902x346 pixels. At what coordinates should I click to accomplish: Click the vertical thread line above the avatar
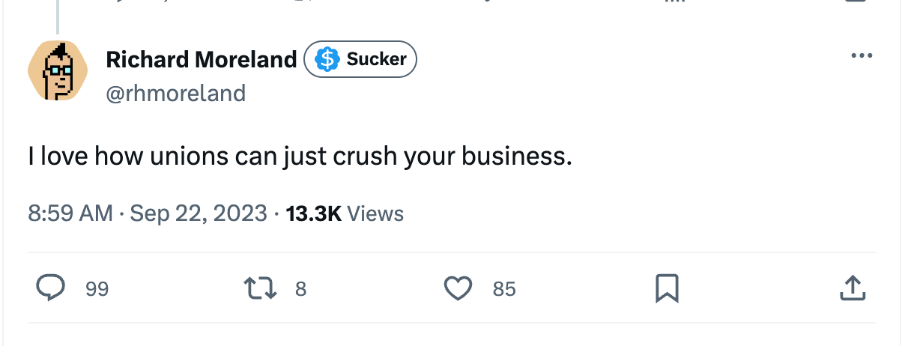point(58,15)
